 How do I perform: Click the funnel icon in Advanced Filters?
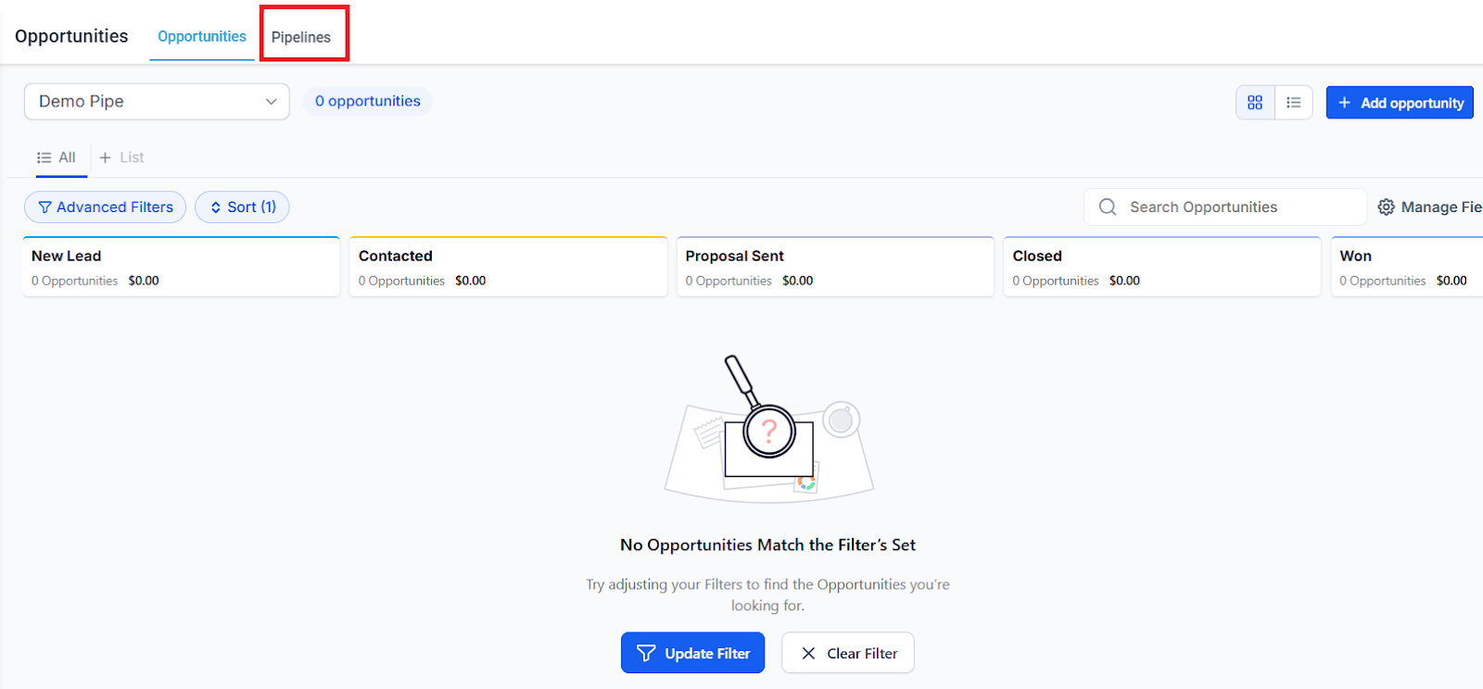[x=44, y=207]
